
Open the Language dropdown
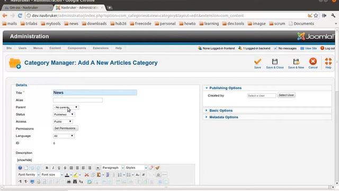(64, 136)
